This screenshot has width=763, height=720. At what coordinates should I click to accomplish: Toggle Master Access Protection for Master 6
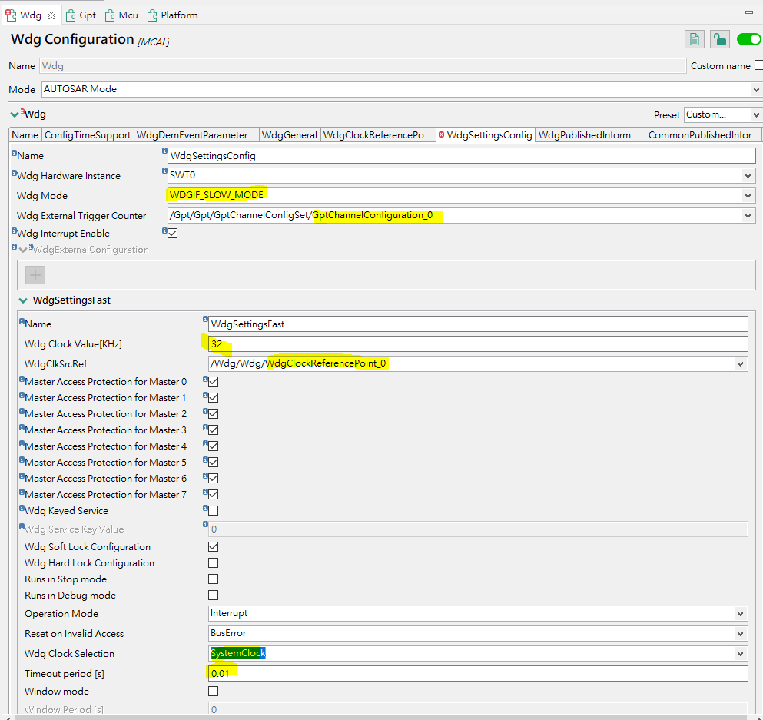[213, 478]
